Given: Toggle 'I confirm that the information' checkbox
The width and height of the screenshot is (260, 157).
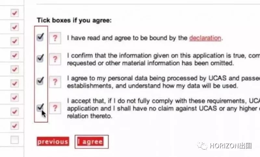Looking at the screenshot, I should (40, 58).
